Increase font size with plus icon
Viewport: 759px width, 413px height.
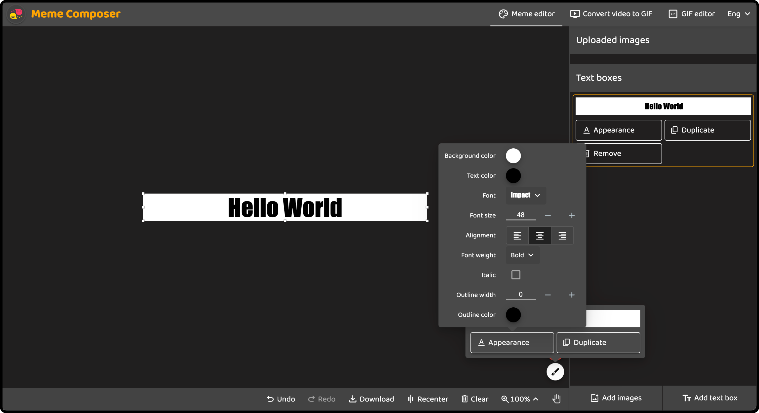point(572,215)
